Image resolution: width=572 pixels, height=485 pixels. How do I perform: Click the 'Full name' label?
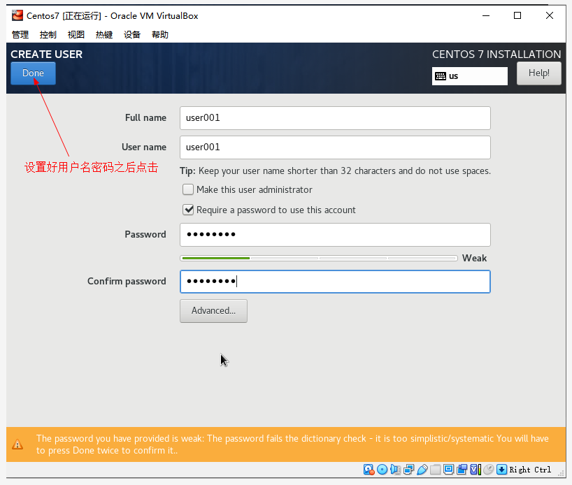coord(145,118)
